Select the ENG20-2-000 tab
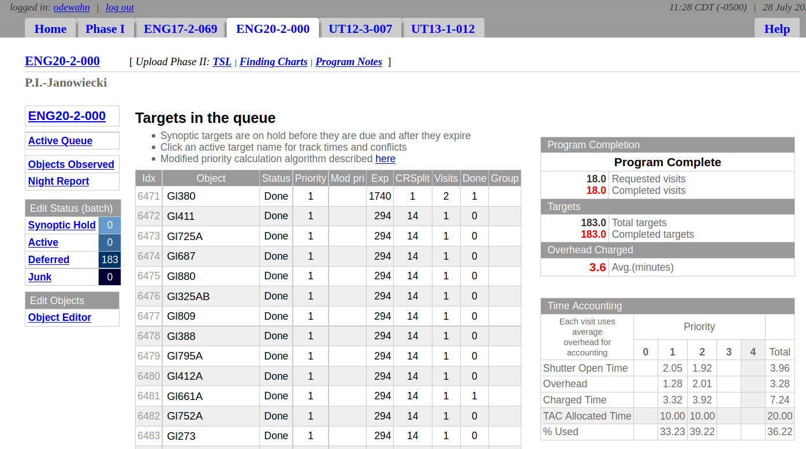The width and height of the screenshot is (806, 449). (273, 29)
